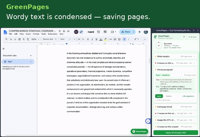Insert an image from the toolbar
Screen dimensions: 200x137
119,39
